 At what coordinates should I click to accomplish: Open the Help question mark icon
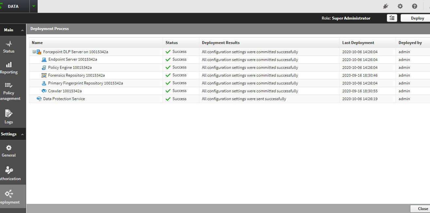(x=415, y=6)
